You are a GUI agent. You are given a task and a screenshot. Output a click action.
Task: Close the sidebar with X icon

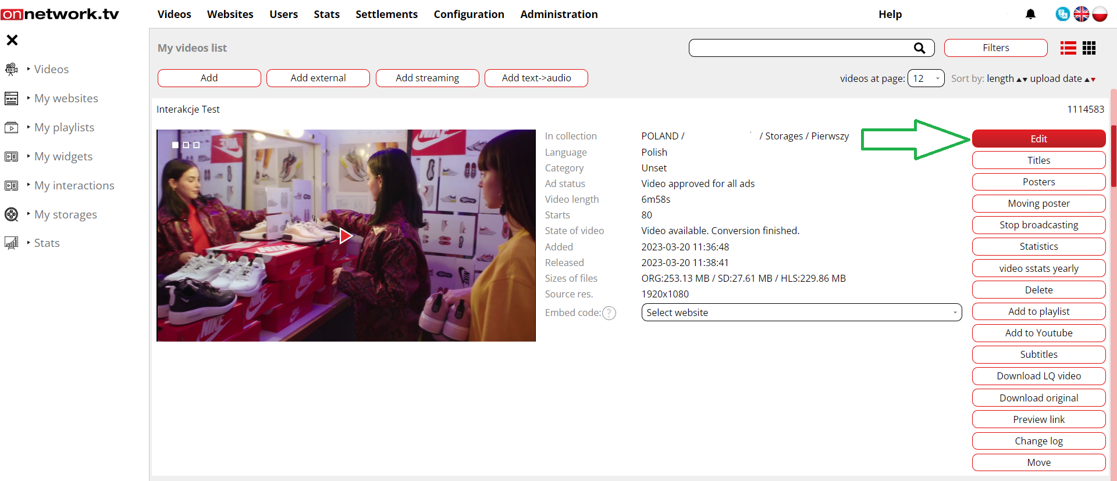click(x=12, y=40)
